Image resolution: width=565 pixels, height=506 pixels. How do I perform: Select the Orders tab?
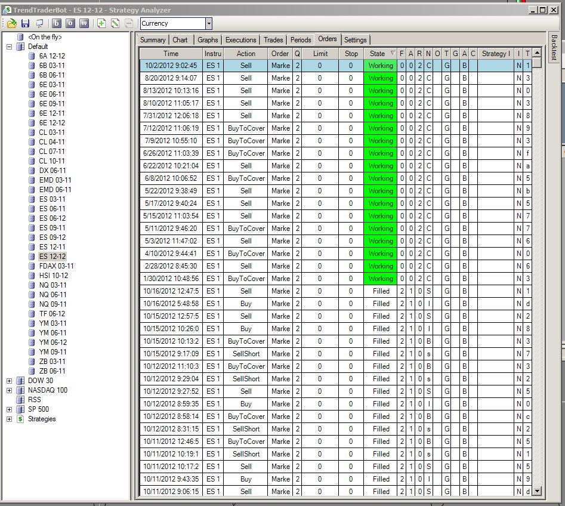pyautogui.click(x=327, y=39)
